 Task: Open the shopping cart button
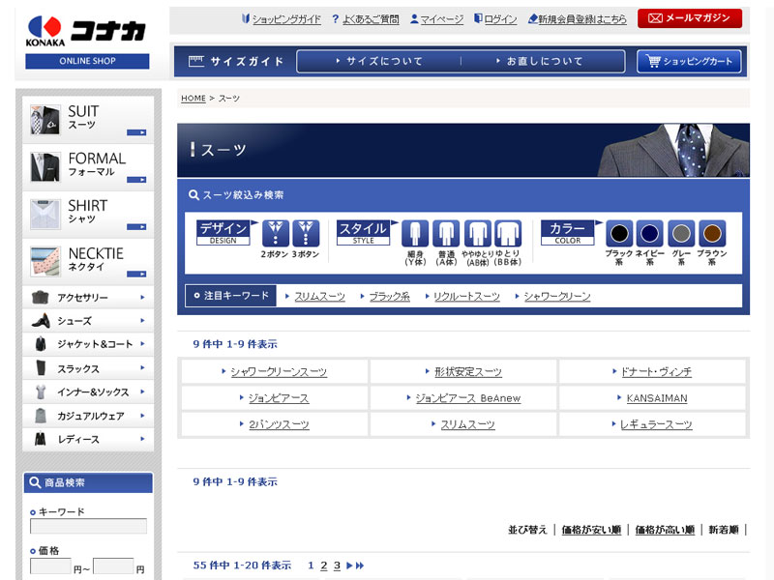click(x=689, y=62)
